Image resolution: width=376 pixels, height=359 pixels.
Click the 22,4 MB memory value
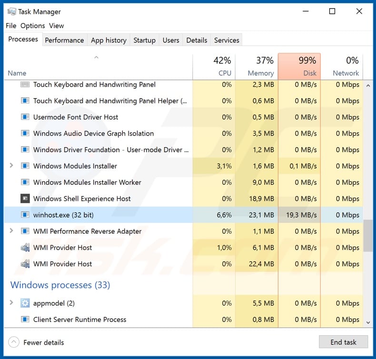point(261,264)
